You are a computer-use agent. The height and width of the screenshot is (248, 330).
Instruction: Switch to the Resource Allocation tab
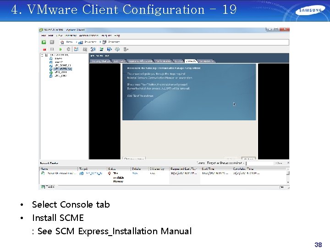(140, 61)
